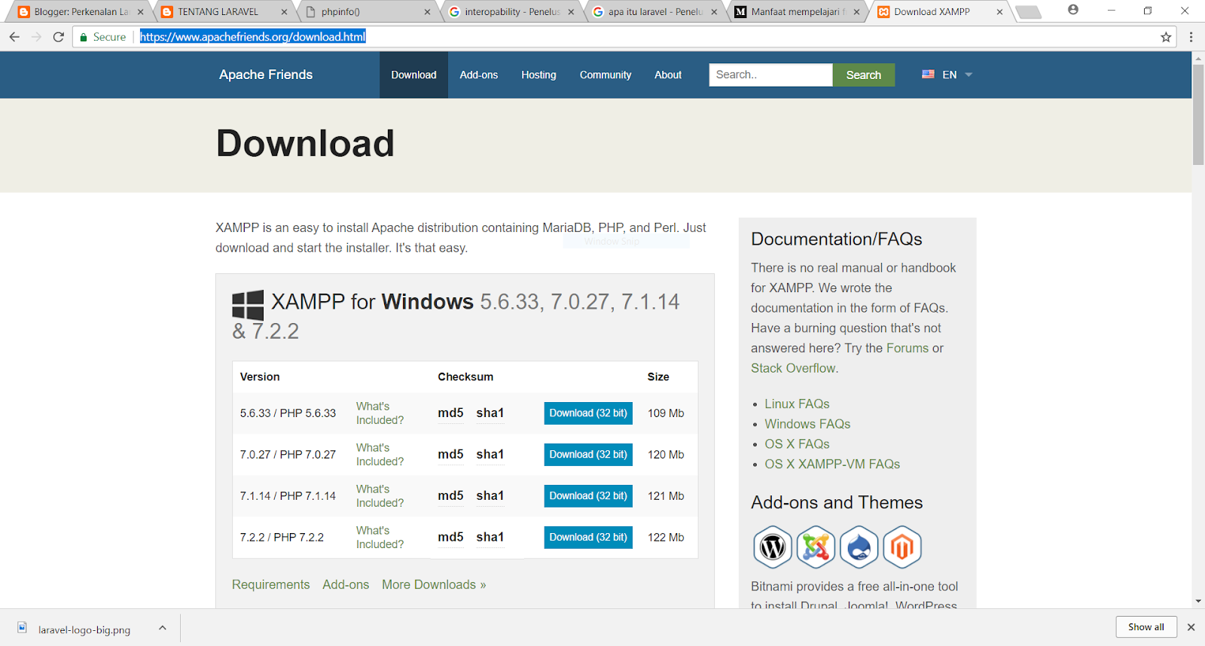Open the Download nav menu item

(x=413, y=75)
